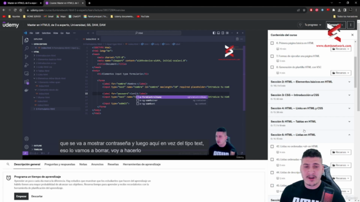Click the search magnifier beside Descripción general
Image resolution: width=360 pixels, height=202 pixels.
(x=8, y=164)
